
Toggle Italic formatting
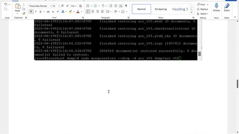[36, 12]
